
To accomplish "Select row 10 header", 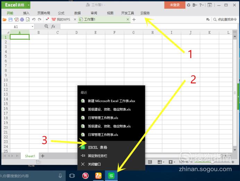I will [6, 80].
